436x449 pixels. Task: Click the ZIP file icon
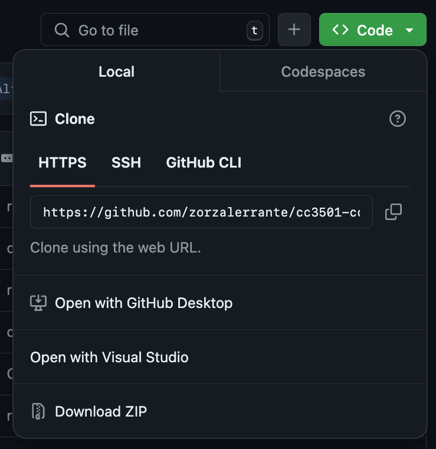(38, 411)
